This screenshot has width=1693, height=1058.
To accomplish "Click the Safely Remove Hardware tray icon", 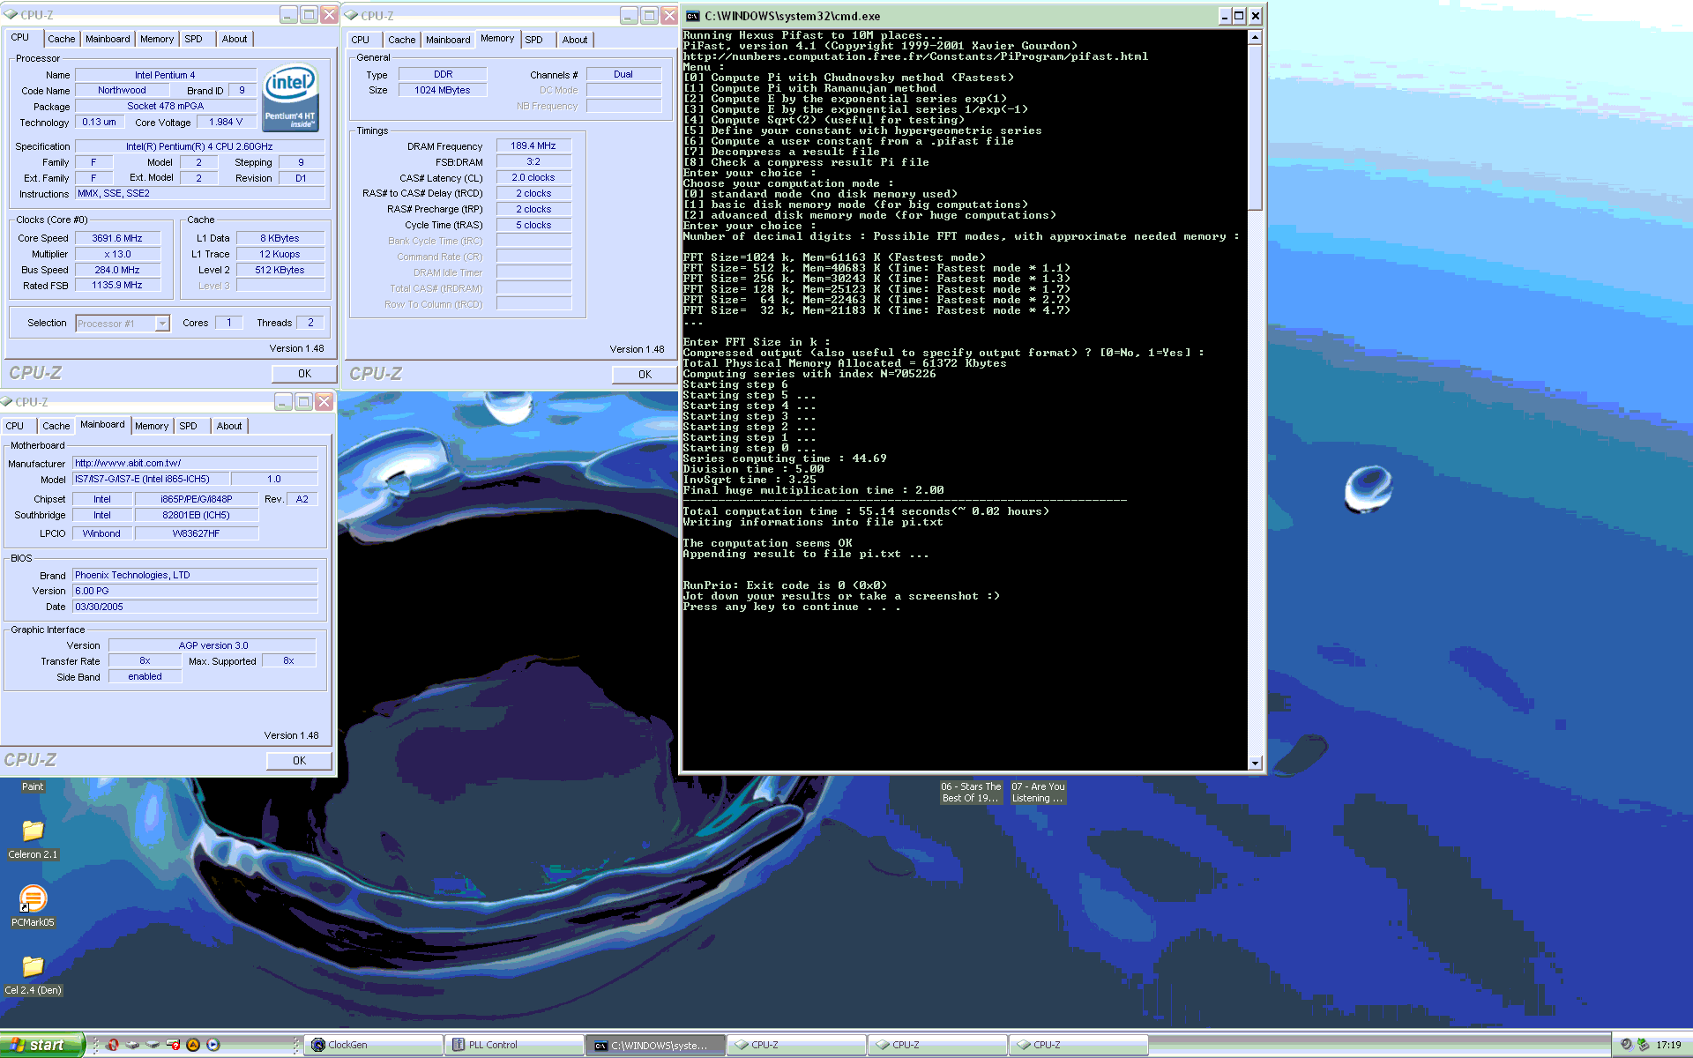I will 1644,1045.
